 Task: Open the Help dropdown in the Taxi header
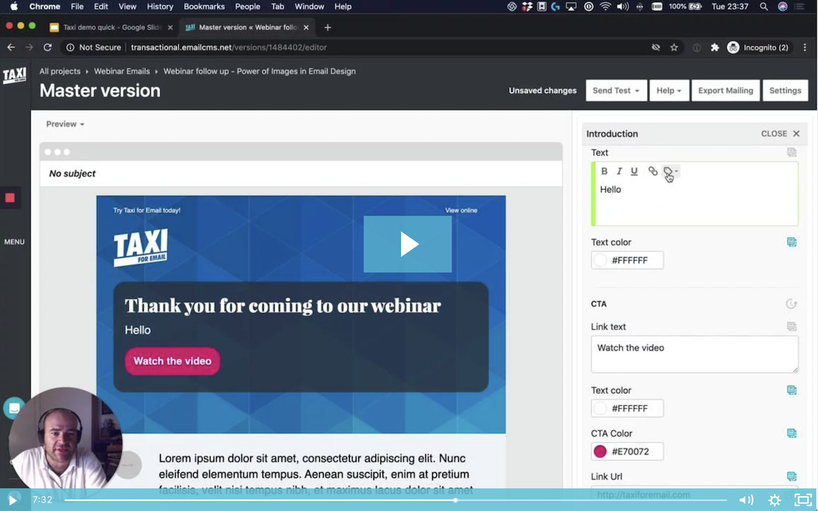point(669,91)
